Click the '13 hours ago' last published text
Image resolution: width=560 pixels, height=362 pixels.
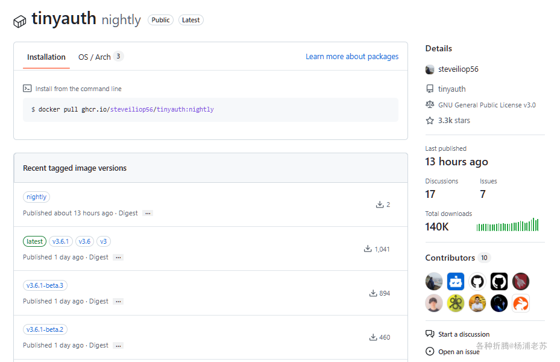(x=456, y=162)
